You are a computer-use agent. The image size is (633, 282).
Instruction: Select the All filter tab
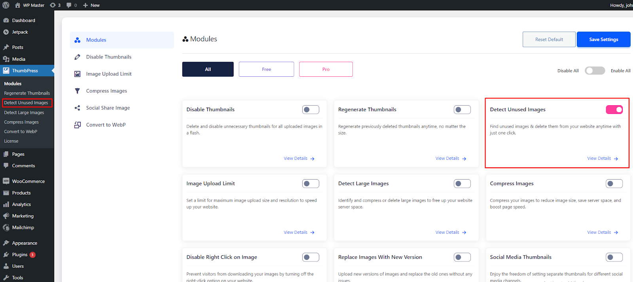pyautogui.click(x=208, y=69)
